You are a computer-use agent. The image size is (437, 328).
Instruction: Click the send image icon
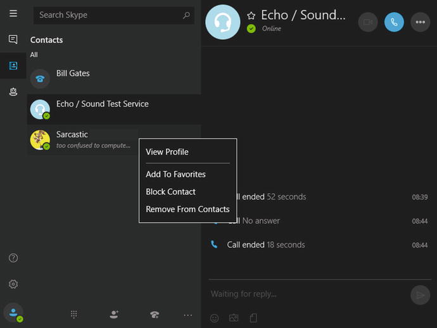[x=234, y=318]
